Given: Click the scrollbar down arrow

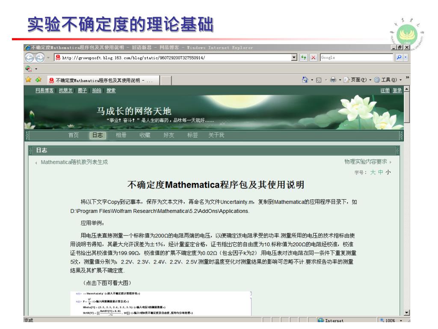Looking at the screenshot, I should pos(407,312).
